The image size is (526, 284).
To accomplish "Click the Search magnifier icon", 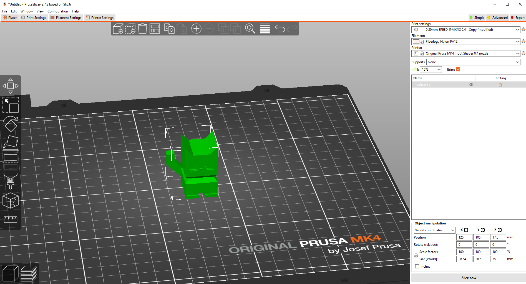I will (250, 29).
